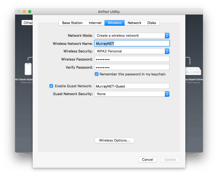
Task: Focus the Wireless Password field
Action: 132,59
